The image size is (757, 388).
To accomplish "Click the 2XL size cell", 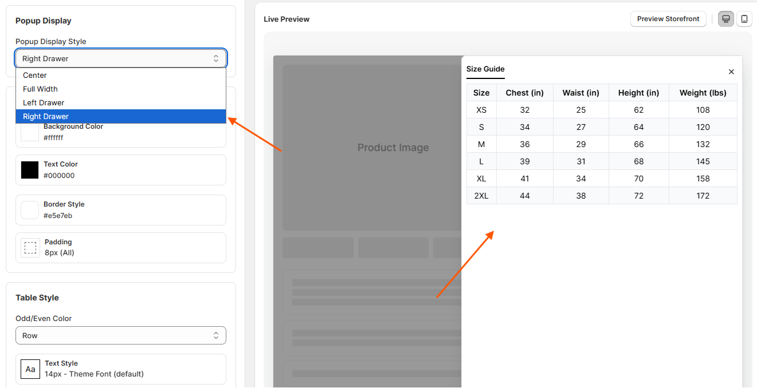I will click(x=481, y=196).
